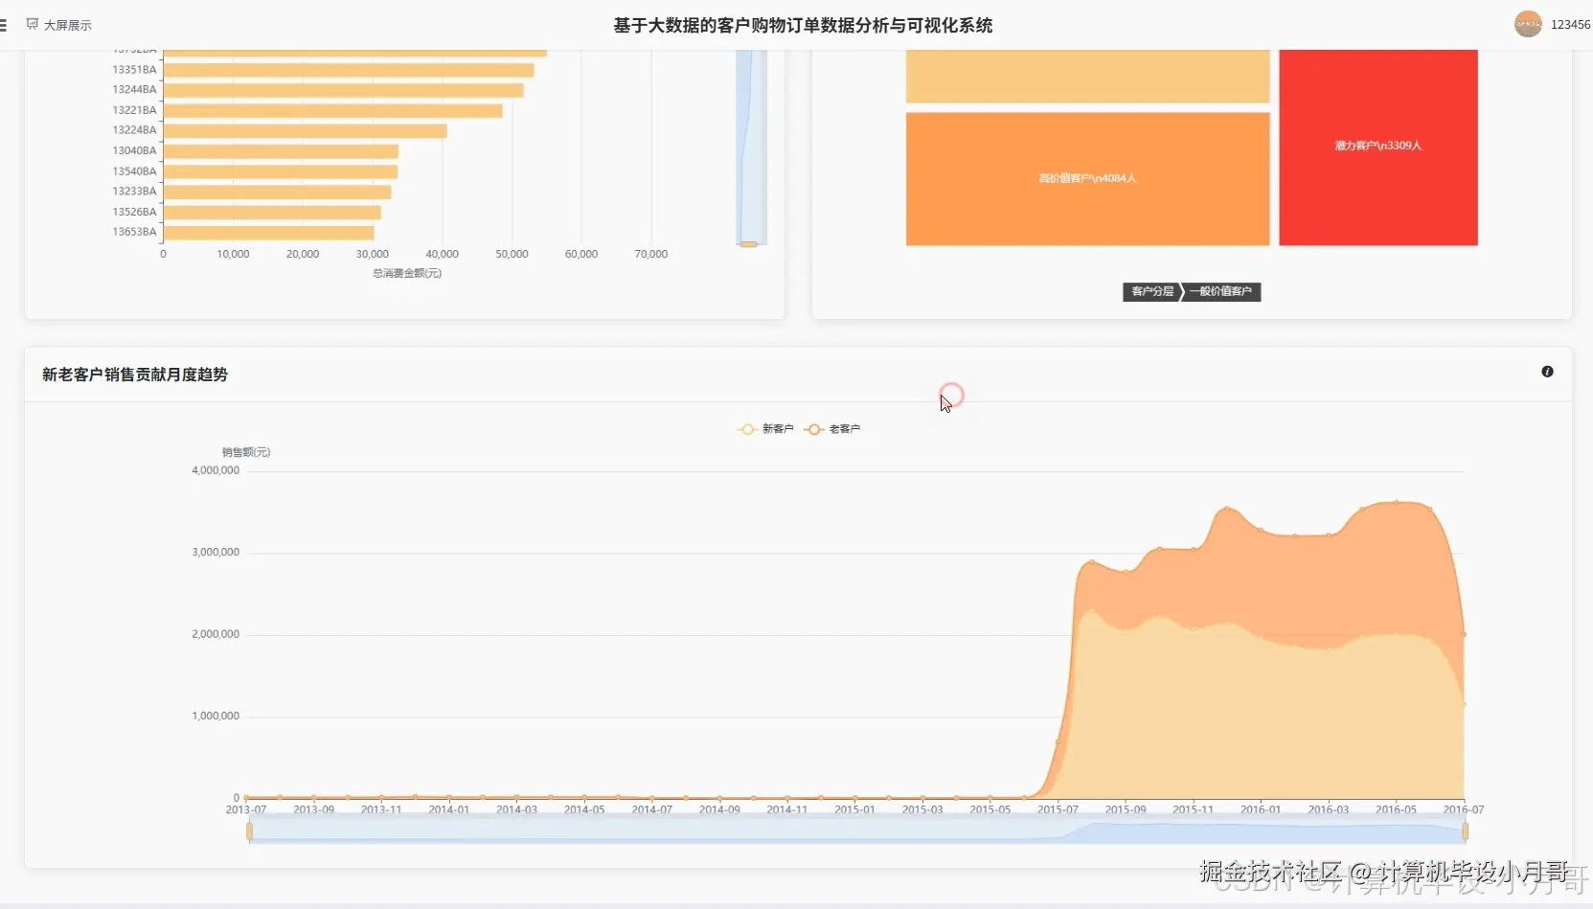The height and width of the screenshot is (909, 1593).
Task: Click the bar for customer 13244BA
Action: pos(344,90)
